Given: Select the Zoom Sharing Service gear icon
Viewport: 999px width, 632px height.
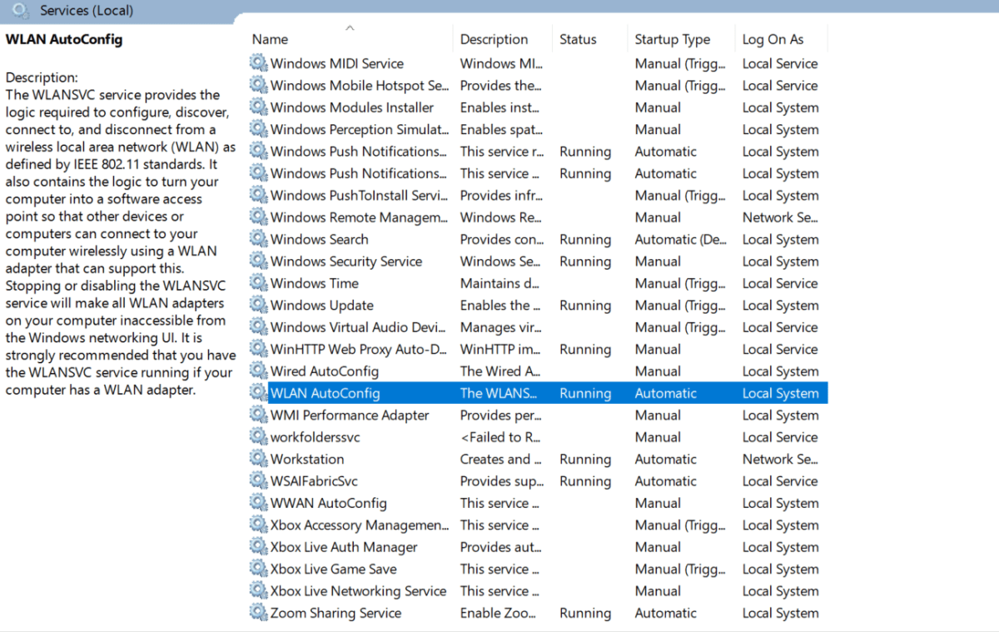Looking at the screenshot, I should pyautogui.click(x=258, y=613).
